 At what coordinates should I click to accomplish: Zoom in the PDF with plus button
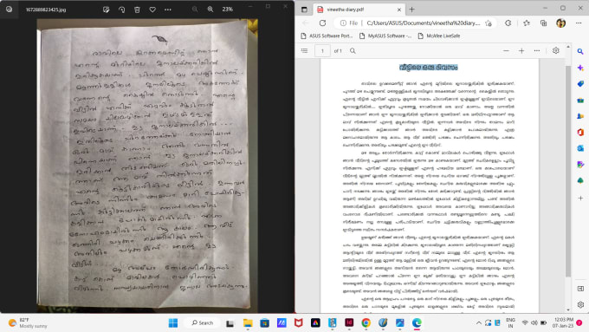pyautogui.click(x=521, y=51)
